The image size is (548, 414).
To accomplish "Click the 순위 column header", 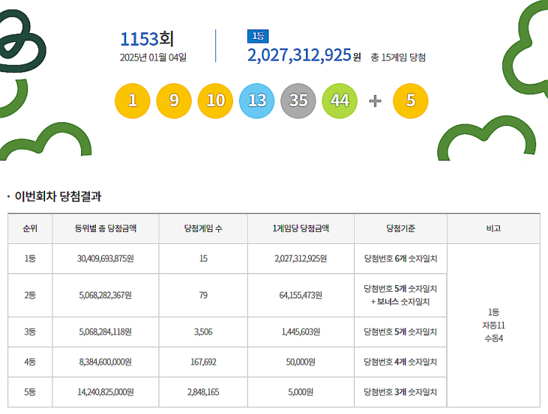I will 30,228.
